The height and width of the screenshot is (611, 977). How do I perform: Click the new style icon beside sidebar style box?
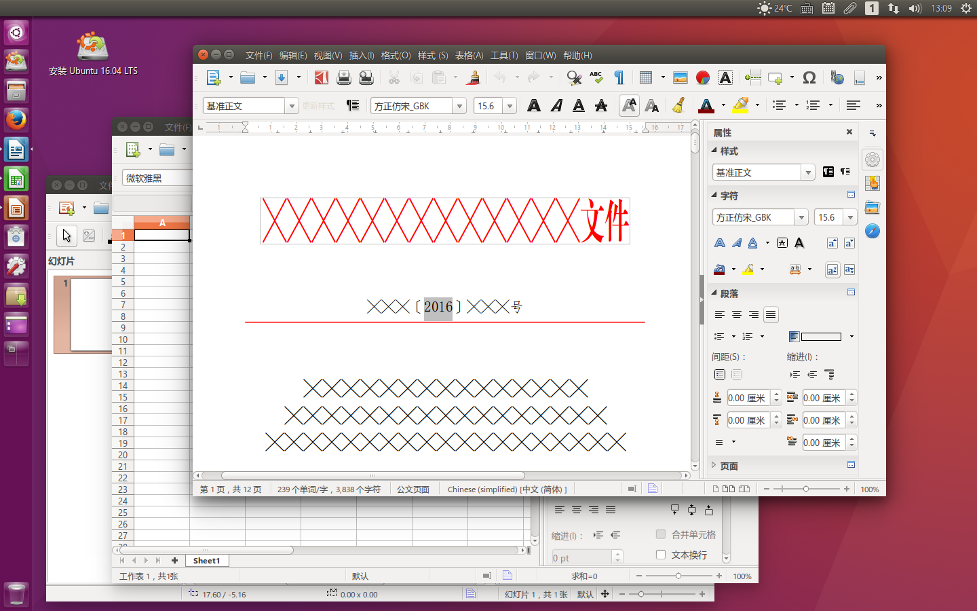(x=845, y=172)
